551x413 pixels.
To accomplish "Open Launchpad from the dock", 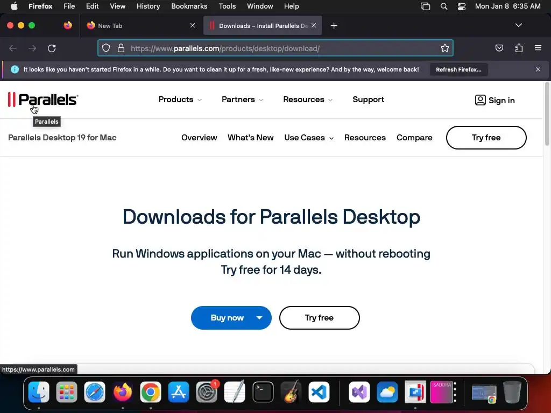I will tap(66, 392).
